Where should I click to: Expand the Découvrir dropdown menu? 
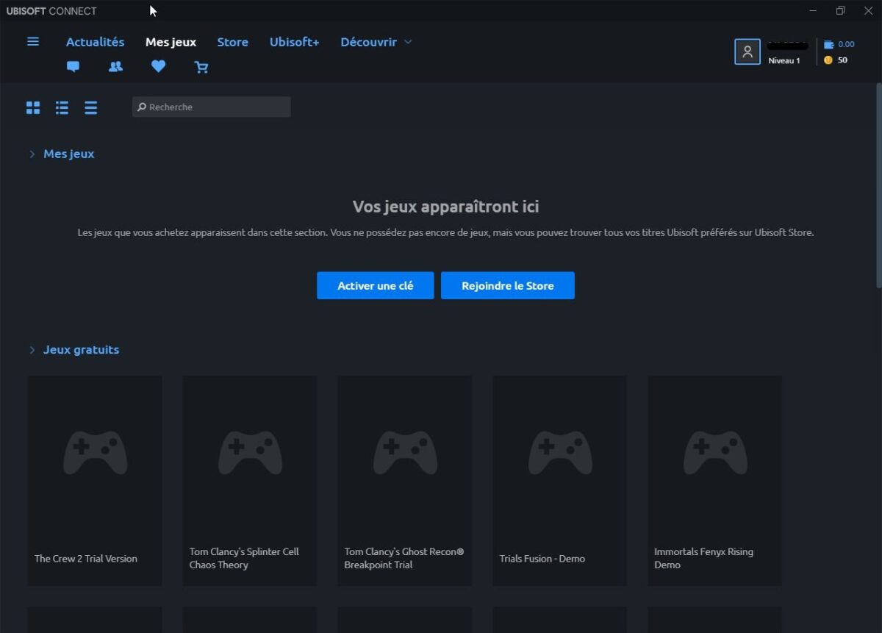(376, 42)
